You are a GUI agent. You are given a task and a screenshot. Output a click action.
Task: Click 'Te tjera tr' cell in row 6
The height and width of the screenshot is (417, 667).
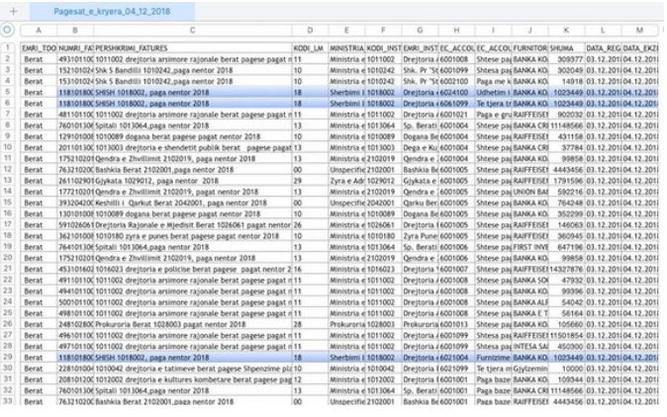(493, 103)
